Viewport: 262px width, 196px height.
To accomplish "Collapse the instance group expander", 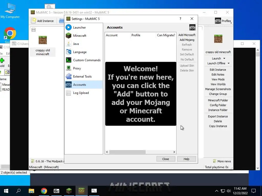I will click(x=34, y=30).
